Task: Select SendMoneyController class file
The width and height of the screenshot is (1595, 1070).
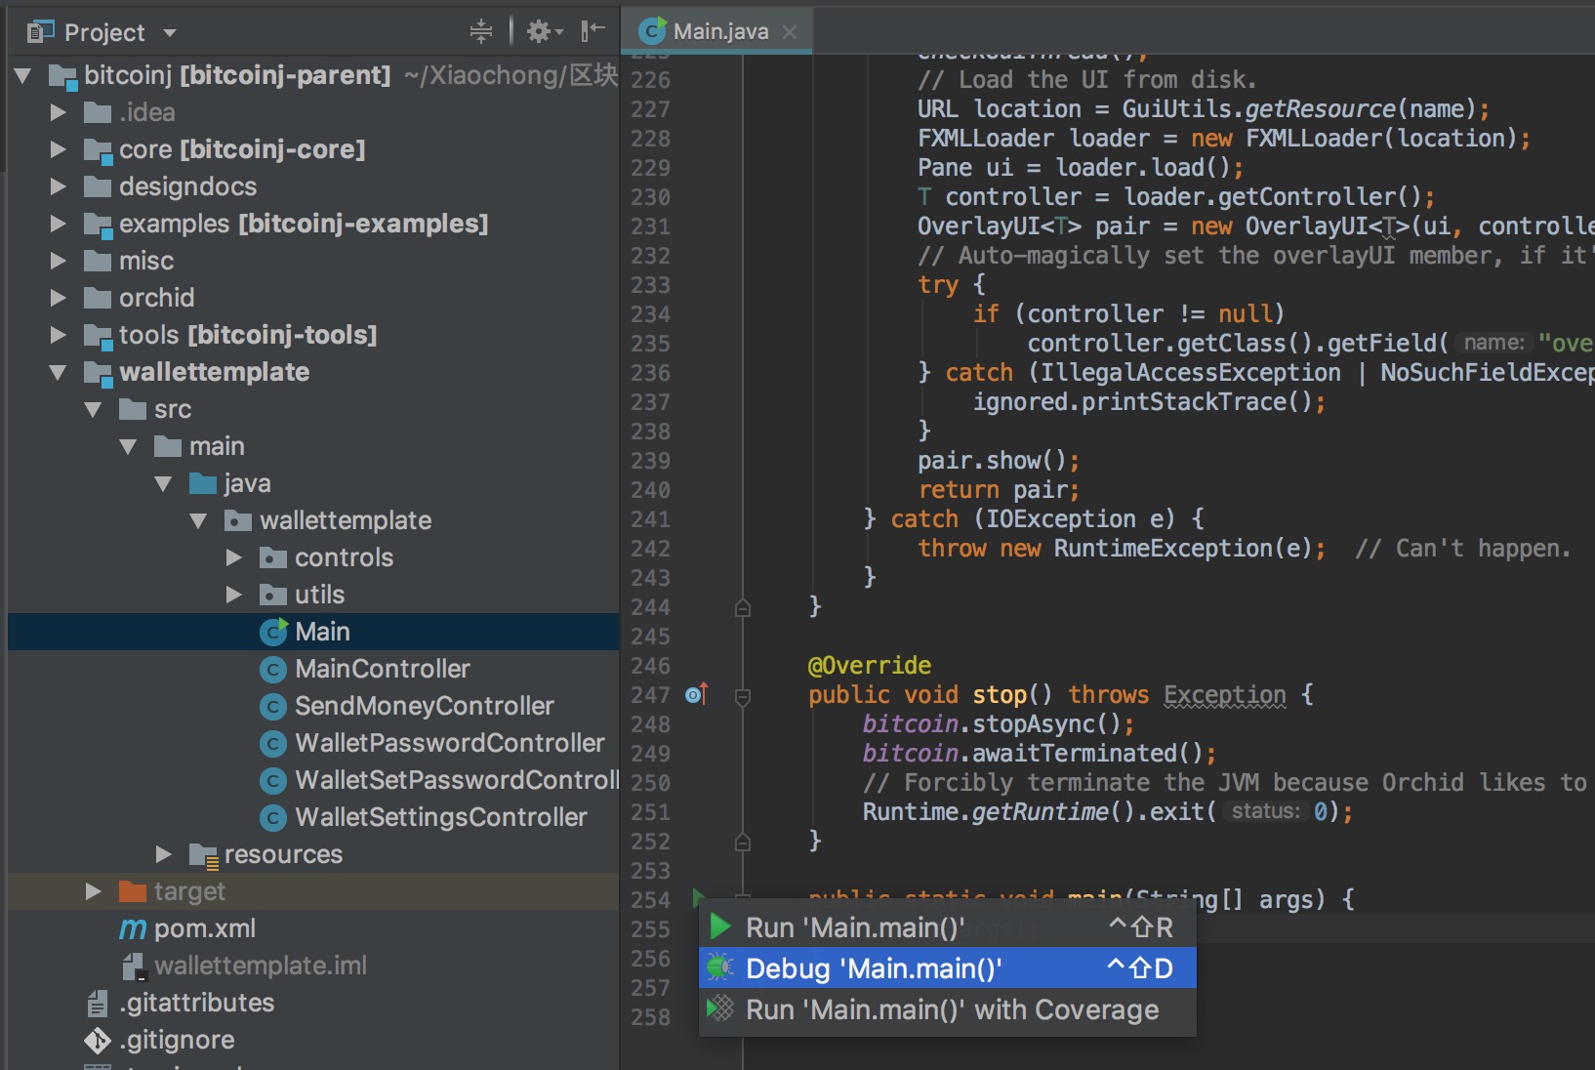Action: click(424, 706)
